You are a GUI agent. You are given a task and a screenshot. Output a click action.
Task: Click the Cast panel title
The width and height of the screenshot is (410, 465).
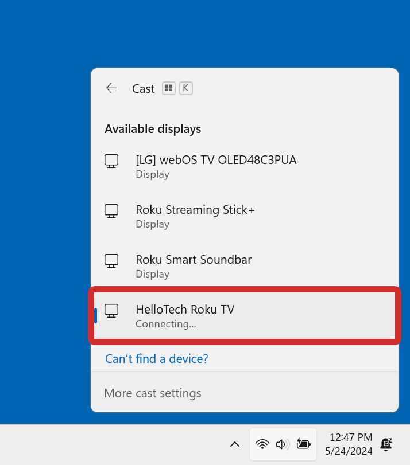pyautogui.click(x=143, y=88)
